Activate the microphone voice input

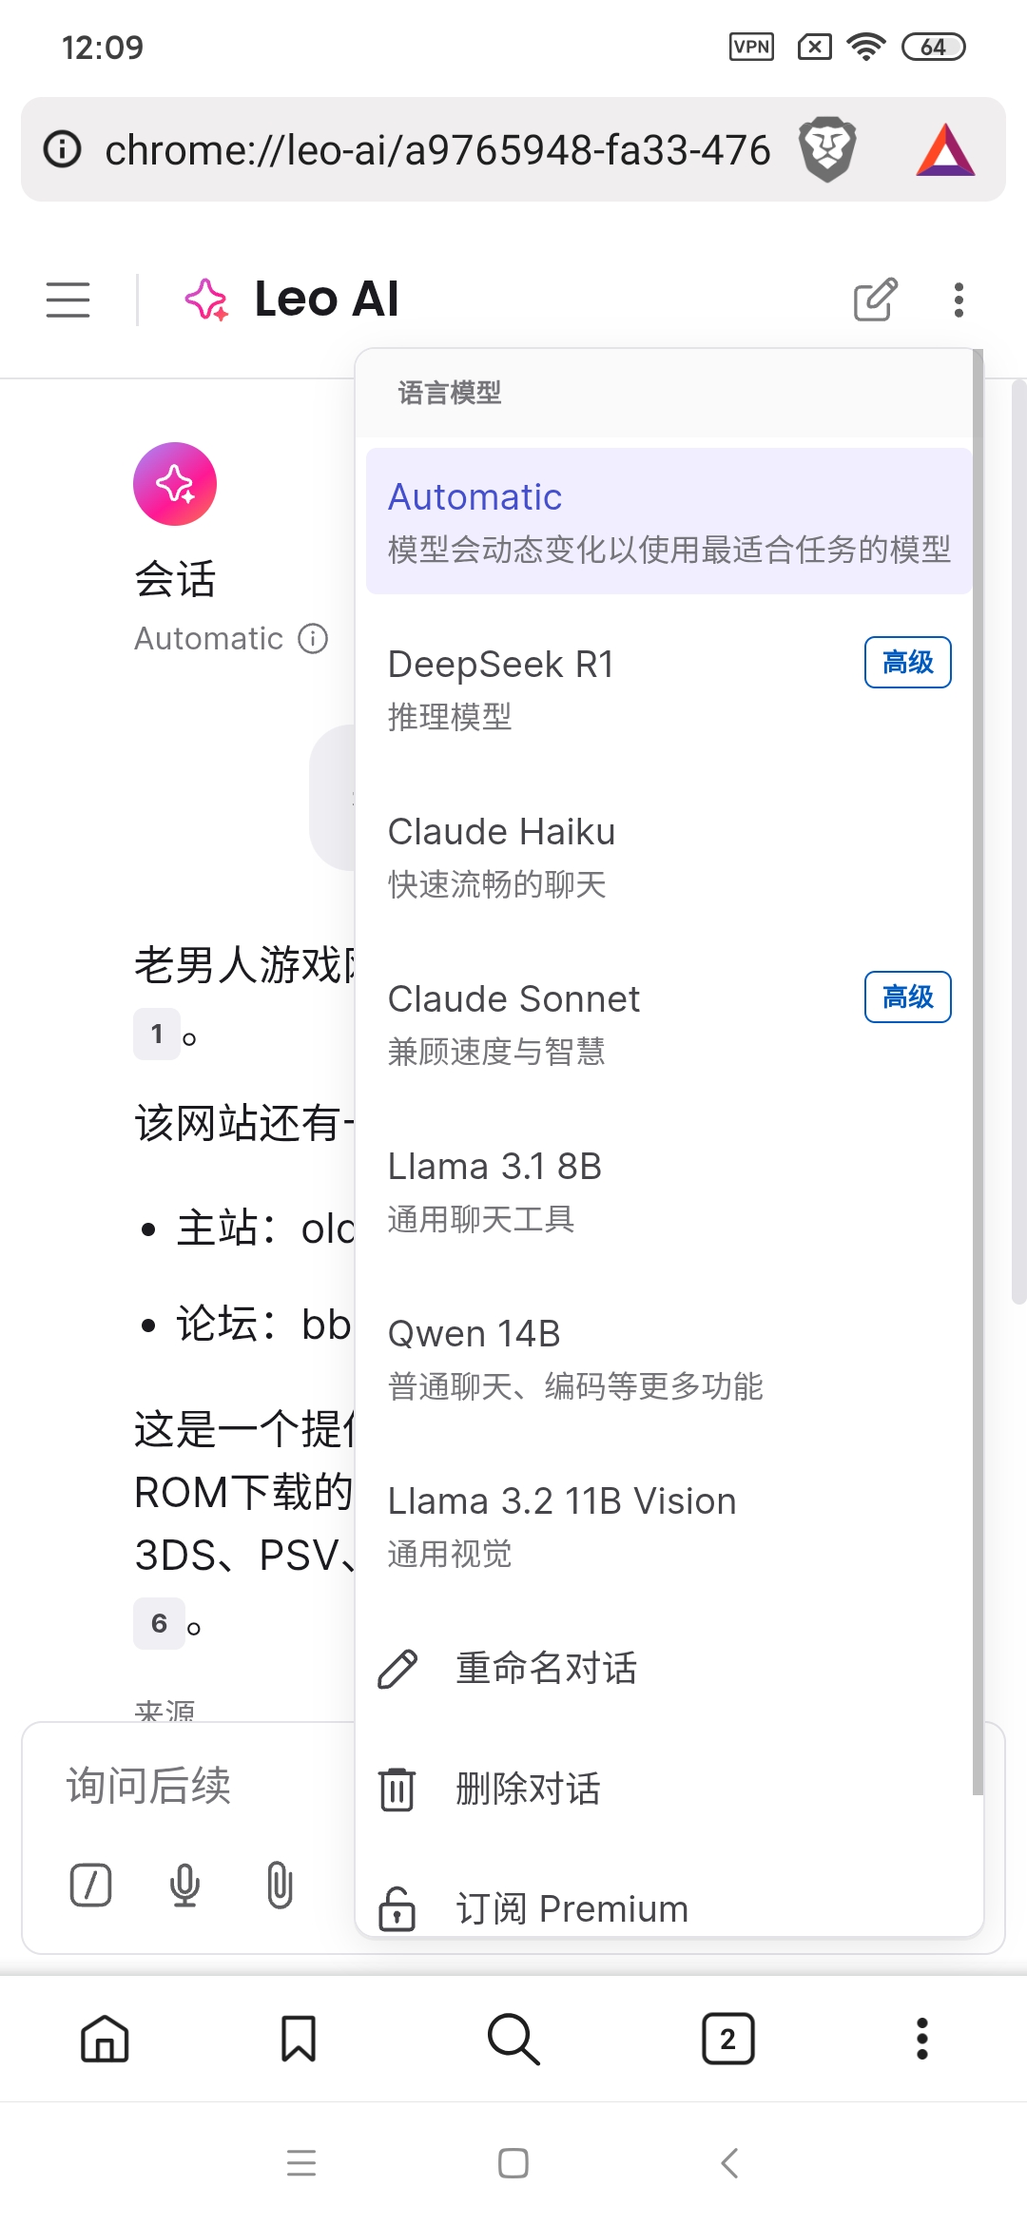pos(184,1886)
